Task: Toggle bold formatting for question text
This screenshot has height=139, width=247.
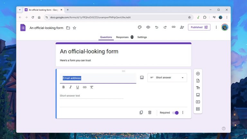Action: [63, 87]
